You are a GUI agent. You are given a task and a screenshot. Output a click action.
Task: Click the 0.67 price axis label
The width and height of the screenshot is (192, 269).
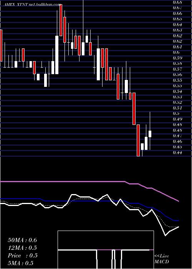(x=177, y=8)
